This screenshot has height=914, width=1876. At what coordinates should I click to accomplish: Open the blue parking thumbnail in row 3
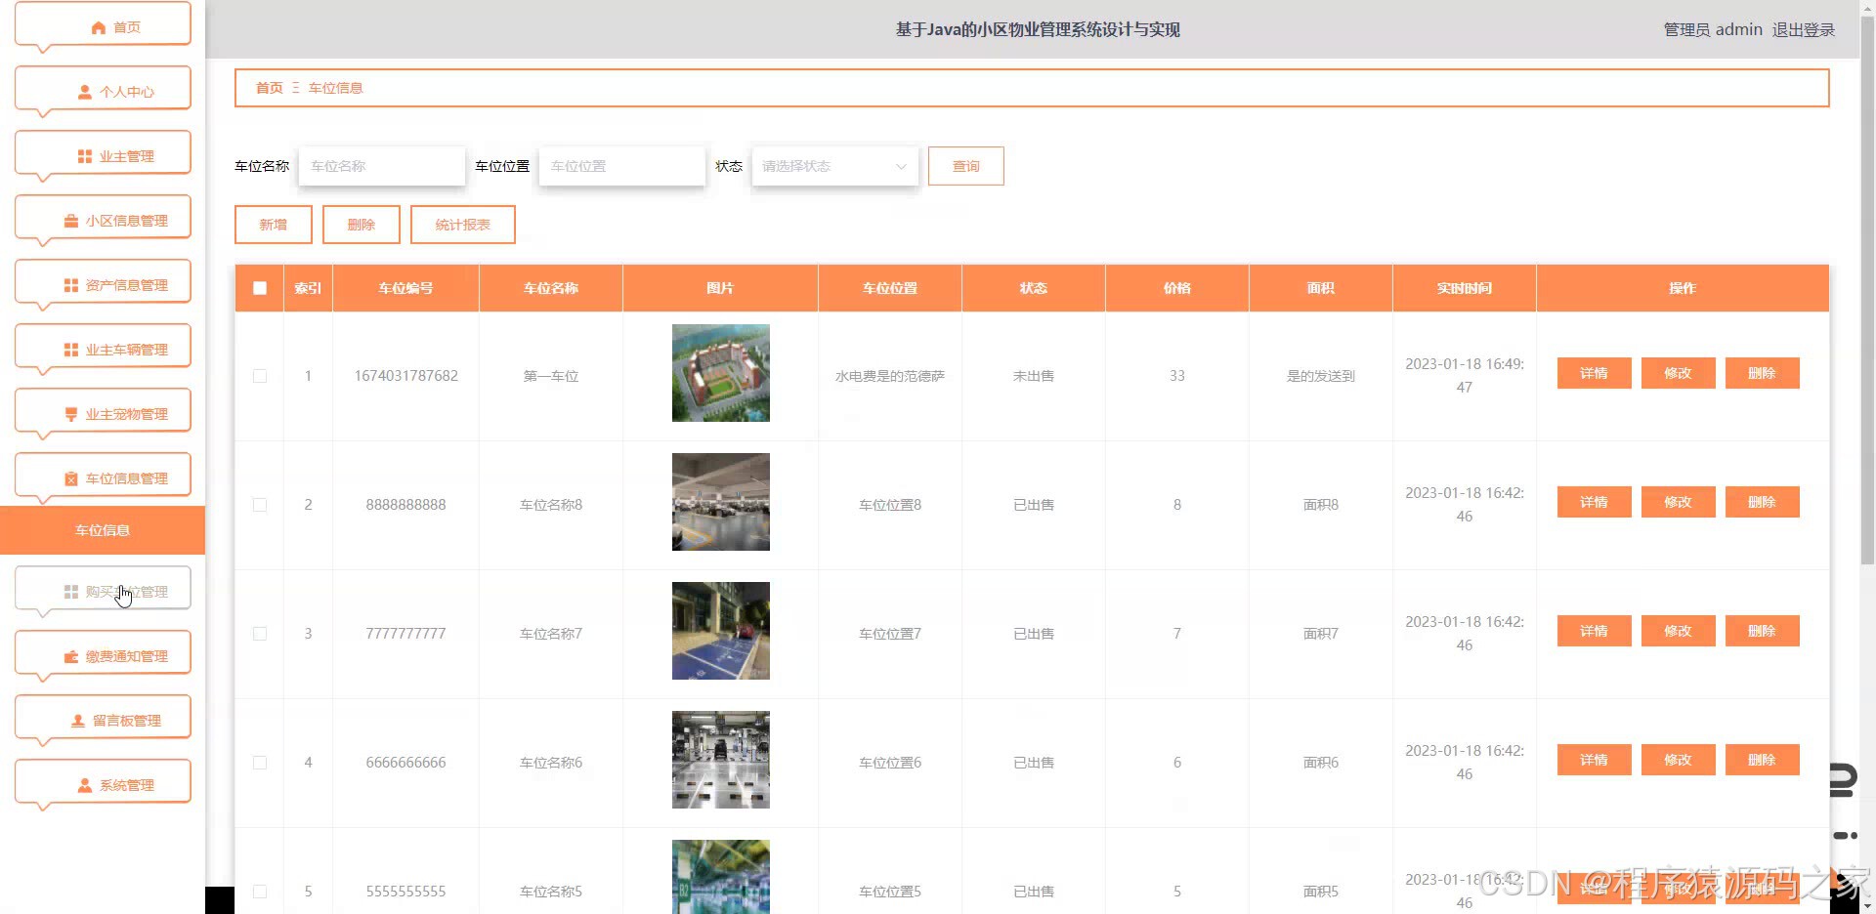click(721, 631)
